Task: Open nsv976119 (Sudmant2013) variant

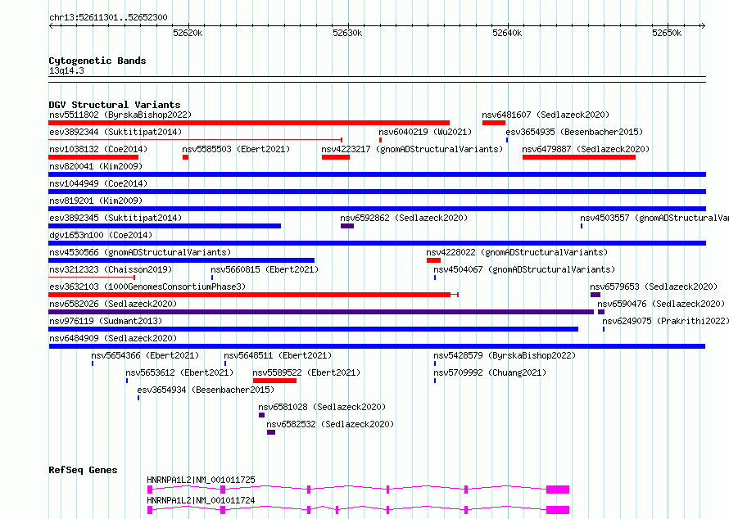Action: click(106, 321)
